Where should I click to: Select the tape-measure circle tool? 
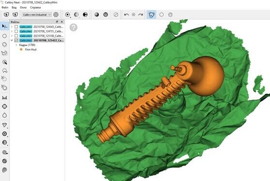point(5,152)
